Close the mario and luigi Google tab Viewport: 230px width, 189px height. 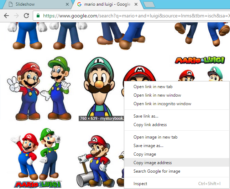(x=136, y=4)
